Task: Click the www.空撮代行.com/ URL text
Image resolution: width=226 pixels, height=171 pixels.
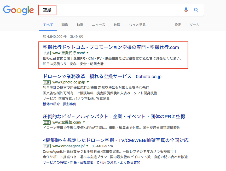Action: tap(69, 53)
